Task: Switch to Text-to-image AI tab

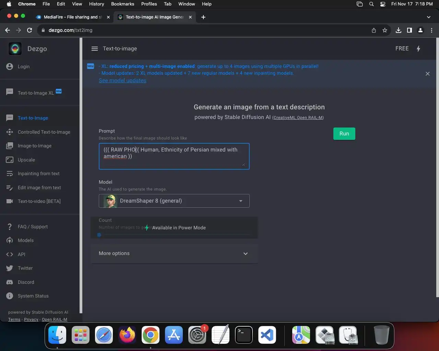Action: coord(155,17)
